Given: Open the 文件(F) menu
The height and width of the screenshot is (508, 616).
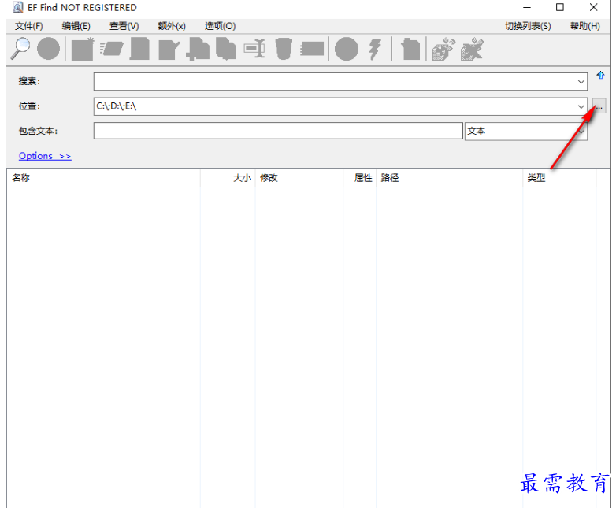Looking at the screenshot, I should point(28,26).
